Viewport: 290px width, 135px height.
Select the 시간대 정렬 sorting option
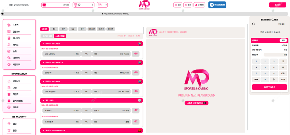60,36
